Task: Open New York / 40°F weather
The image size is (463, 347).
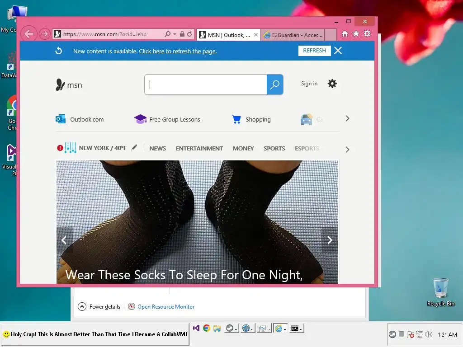Action: [x=103, y=148]
